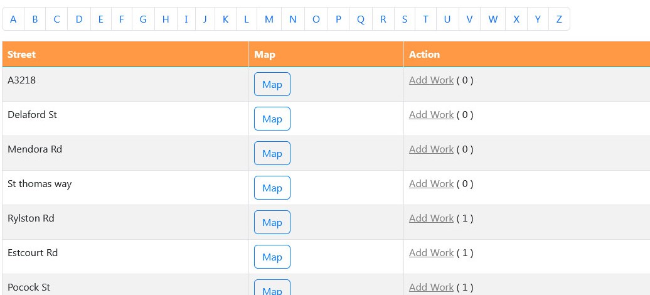The image size is (650, 295).
Task: Open Map for Delaford St
Action: [x=272, y=119]
